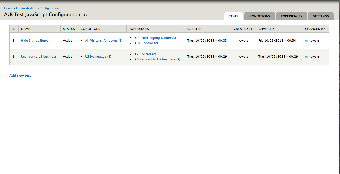Open the All Visitors, All pages condition
The image size is (340, 174).
(104, 40)
